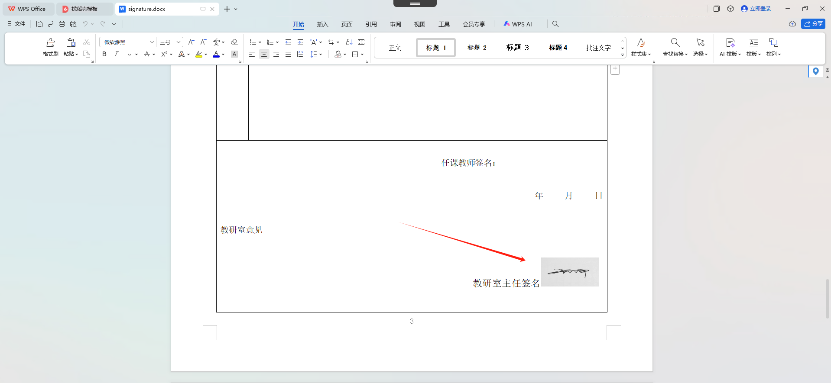Click the search magnifier icon in tab bar
The image size is (831, 383).
click(x=555, y=24)
